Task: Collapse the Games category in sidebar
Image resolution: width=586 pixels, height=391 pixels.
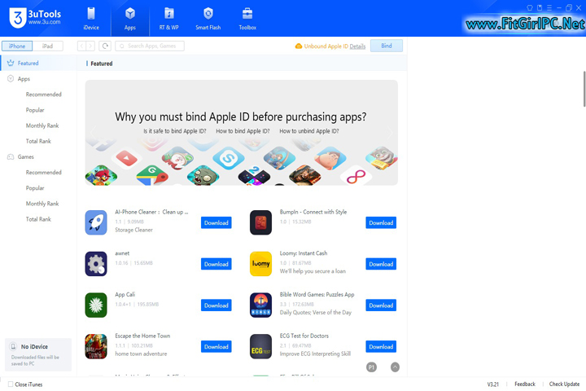Action: (11, 156)
